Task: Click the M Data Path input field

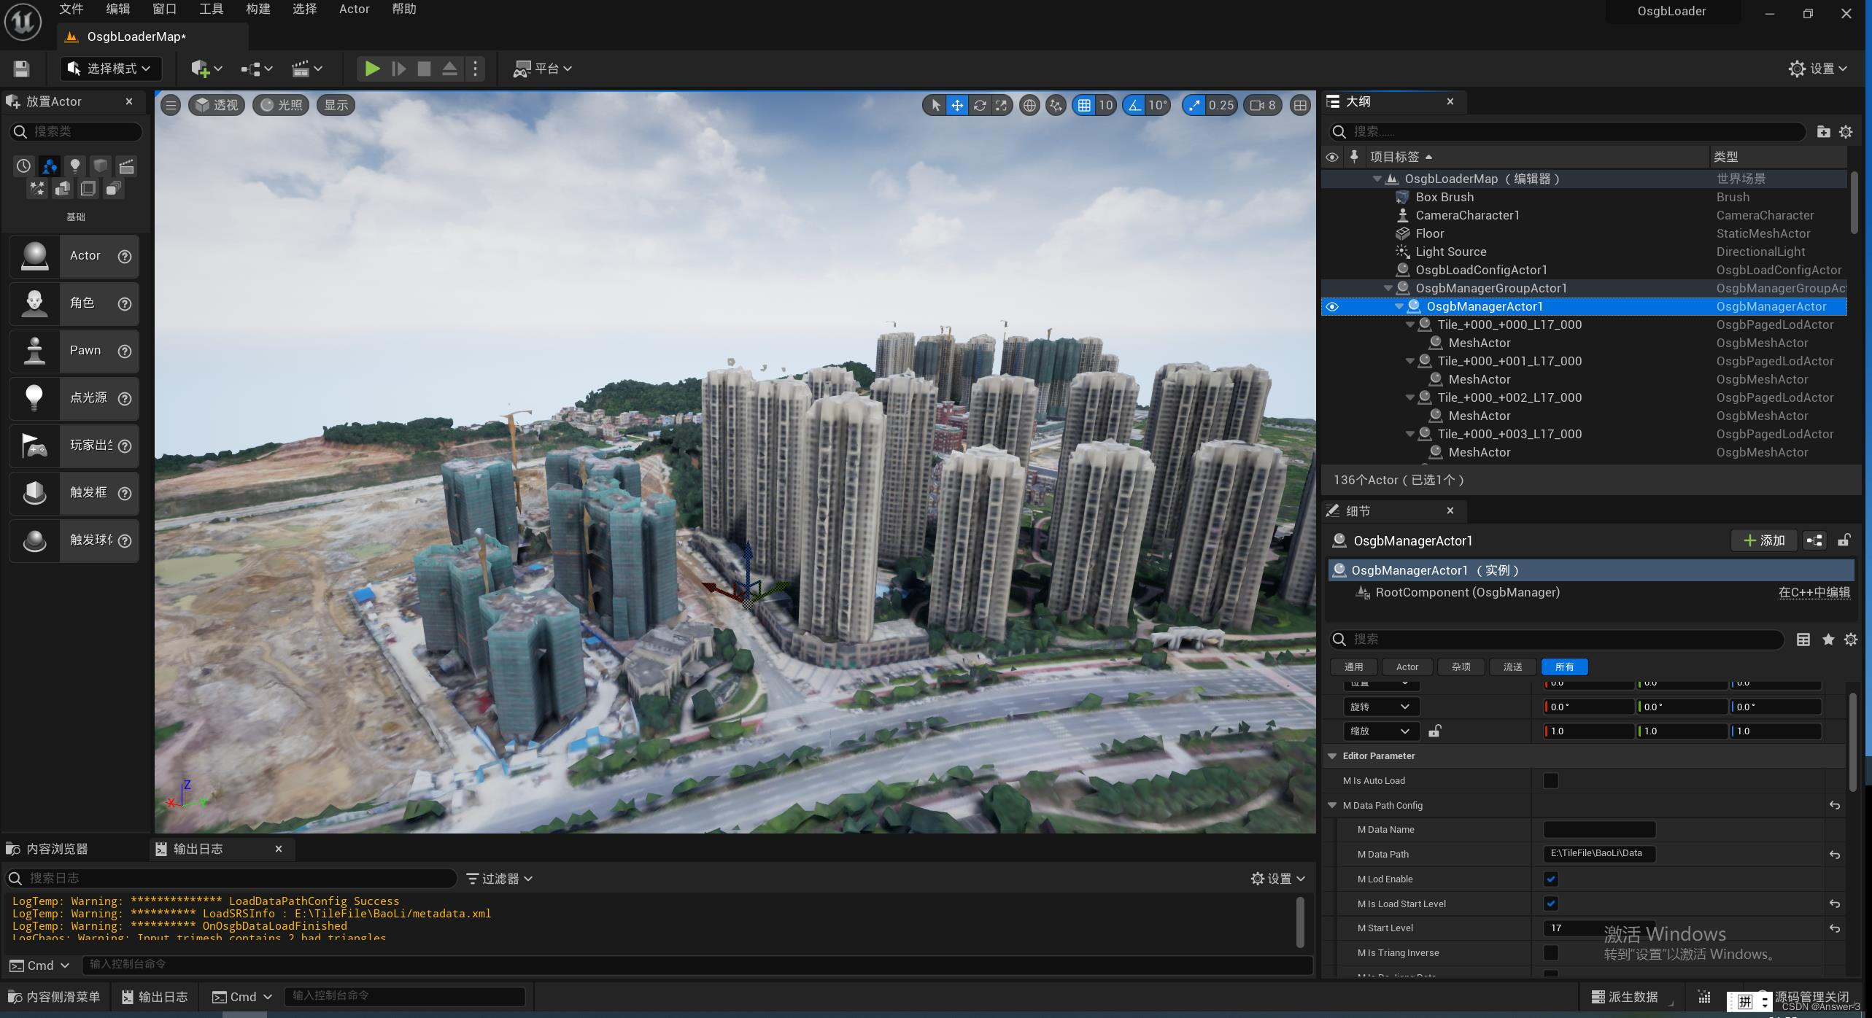Action: (x=1598, y=854)
